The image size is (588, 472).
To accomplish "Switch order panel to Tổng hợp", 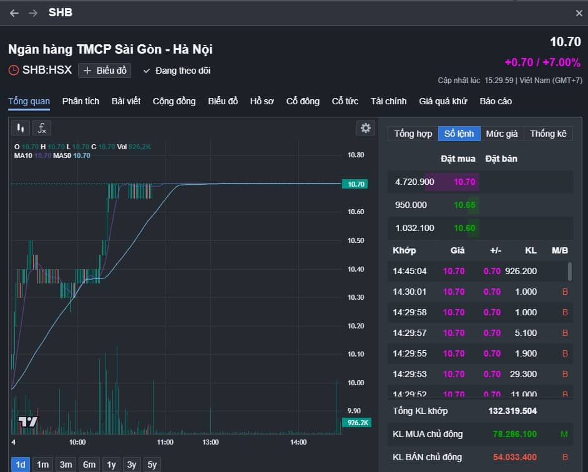I will (413, 134).
